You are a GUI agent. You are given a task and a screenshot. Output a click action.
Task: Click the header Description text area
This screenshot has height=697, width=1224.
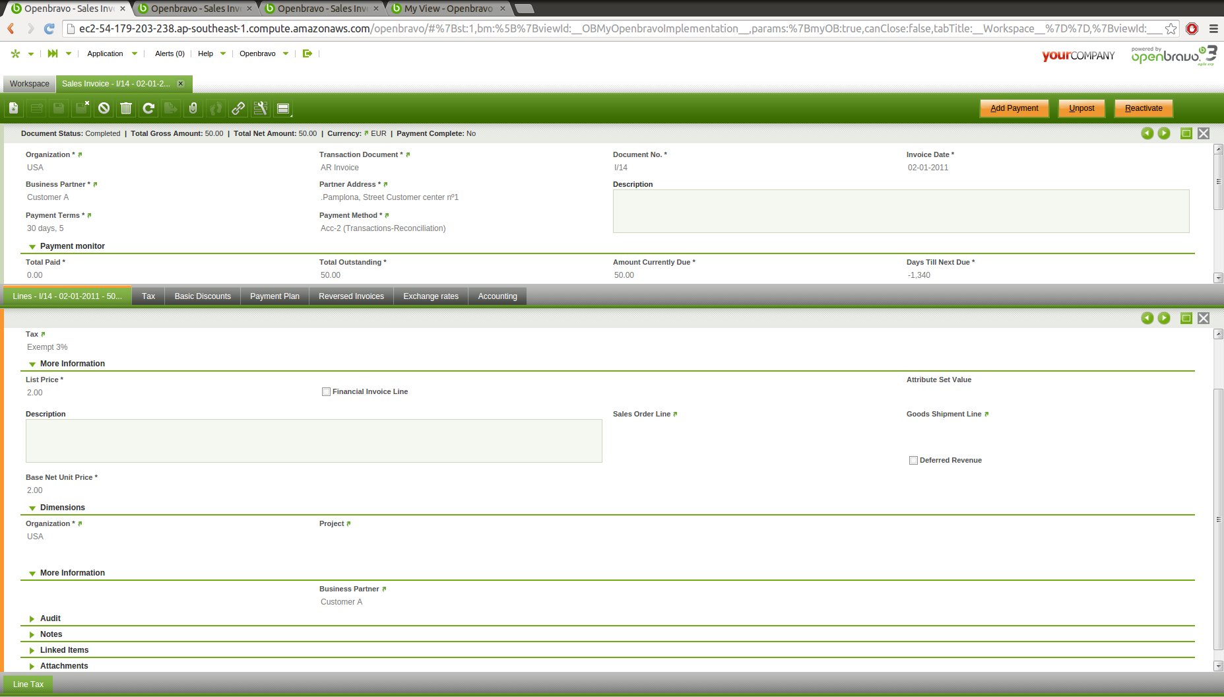pos(901,211)
